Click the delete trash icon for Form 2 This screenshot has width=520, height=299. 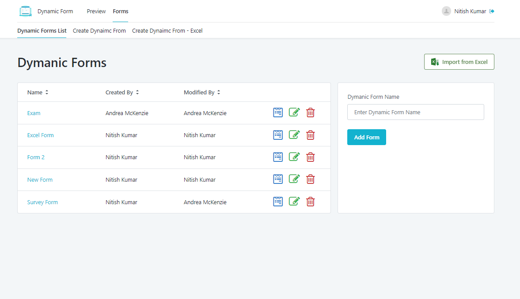pos(311,157)
